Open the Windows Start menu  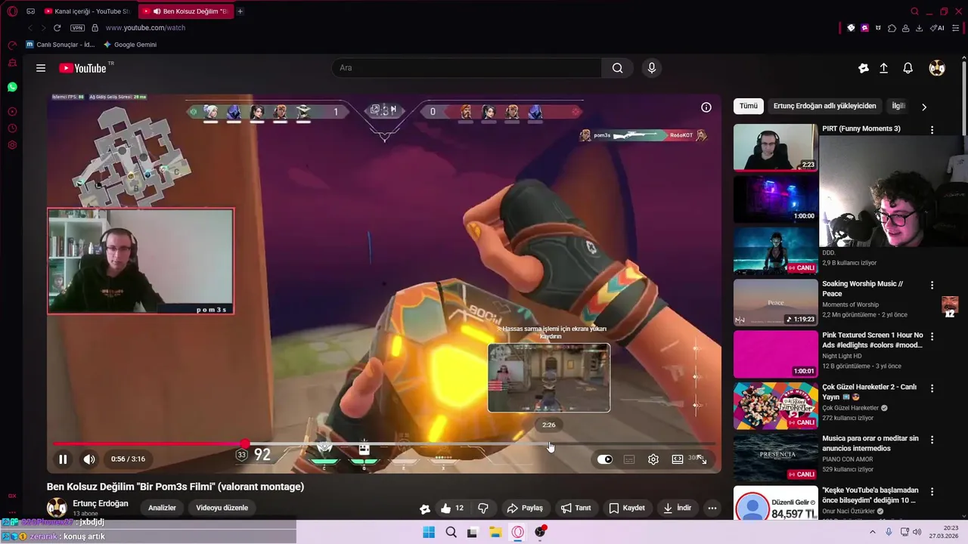tap(429, 532)
